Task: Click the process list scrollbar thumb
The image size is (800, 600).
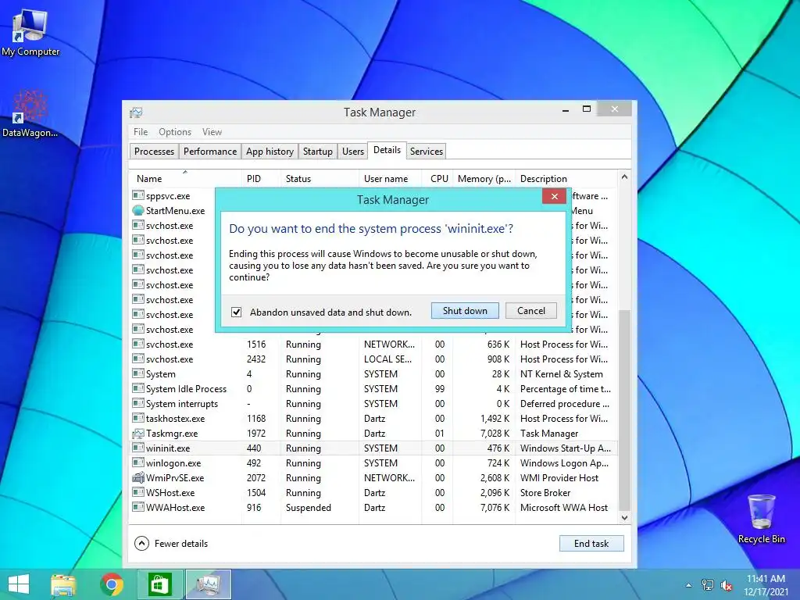Action: [x=624, y=409]
